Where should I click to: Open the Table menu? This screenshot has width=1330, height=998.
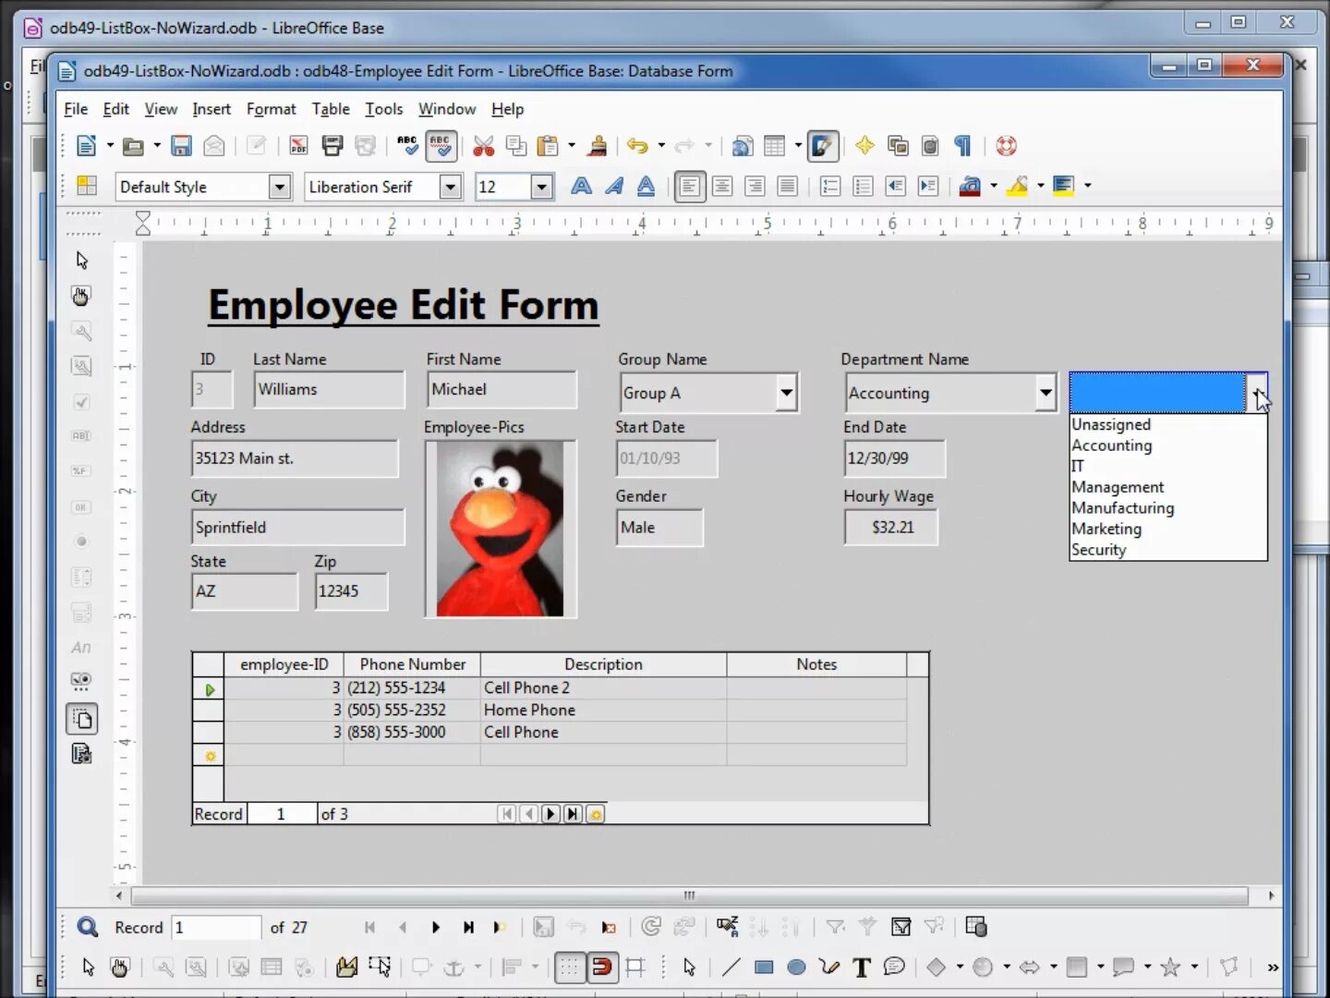(x=331, y=108)
